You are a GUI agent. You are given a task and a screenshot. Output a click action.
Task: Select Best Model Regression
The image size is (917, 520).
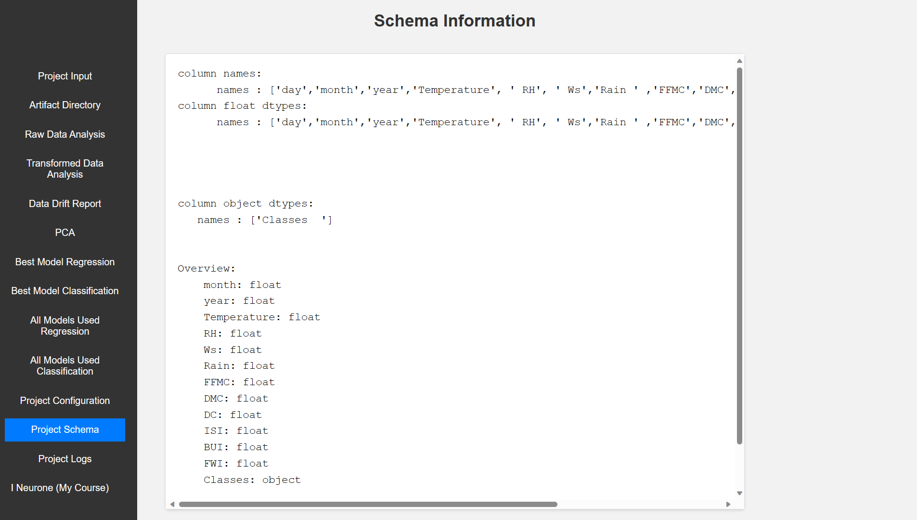pyautogui.click(x=65, y=262)
